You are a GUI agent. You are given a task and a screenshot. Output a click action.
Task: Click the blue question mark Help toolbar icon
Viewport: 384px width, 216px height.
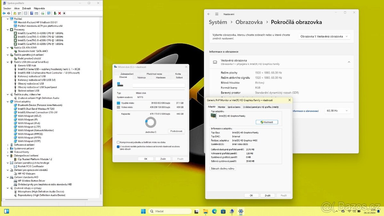pyautogui.click(x=32, y=13)
